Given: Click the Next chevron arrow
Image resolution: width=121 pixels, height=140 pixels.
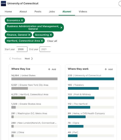Looking at the screenshot, I should (32, 59).
